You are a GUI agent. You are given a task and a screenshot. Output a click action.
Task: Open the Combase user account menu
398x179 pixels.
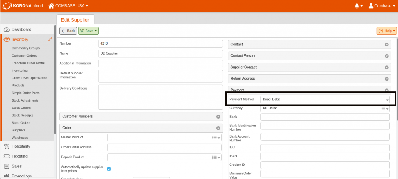point(382,6)
